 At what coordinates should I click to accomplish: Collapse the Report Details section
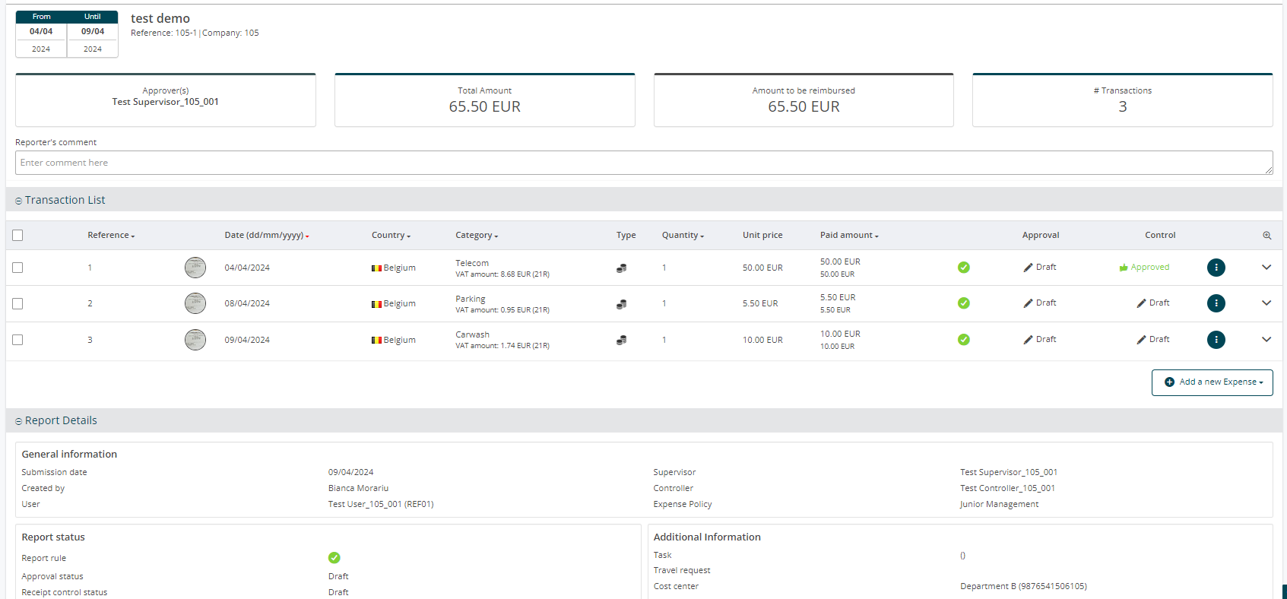click(19, 421)
